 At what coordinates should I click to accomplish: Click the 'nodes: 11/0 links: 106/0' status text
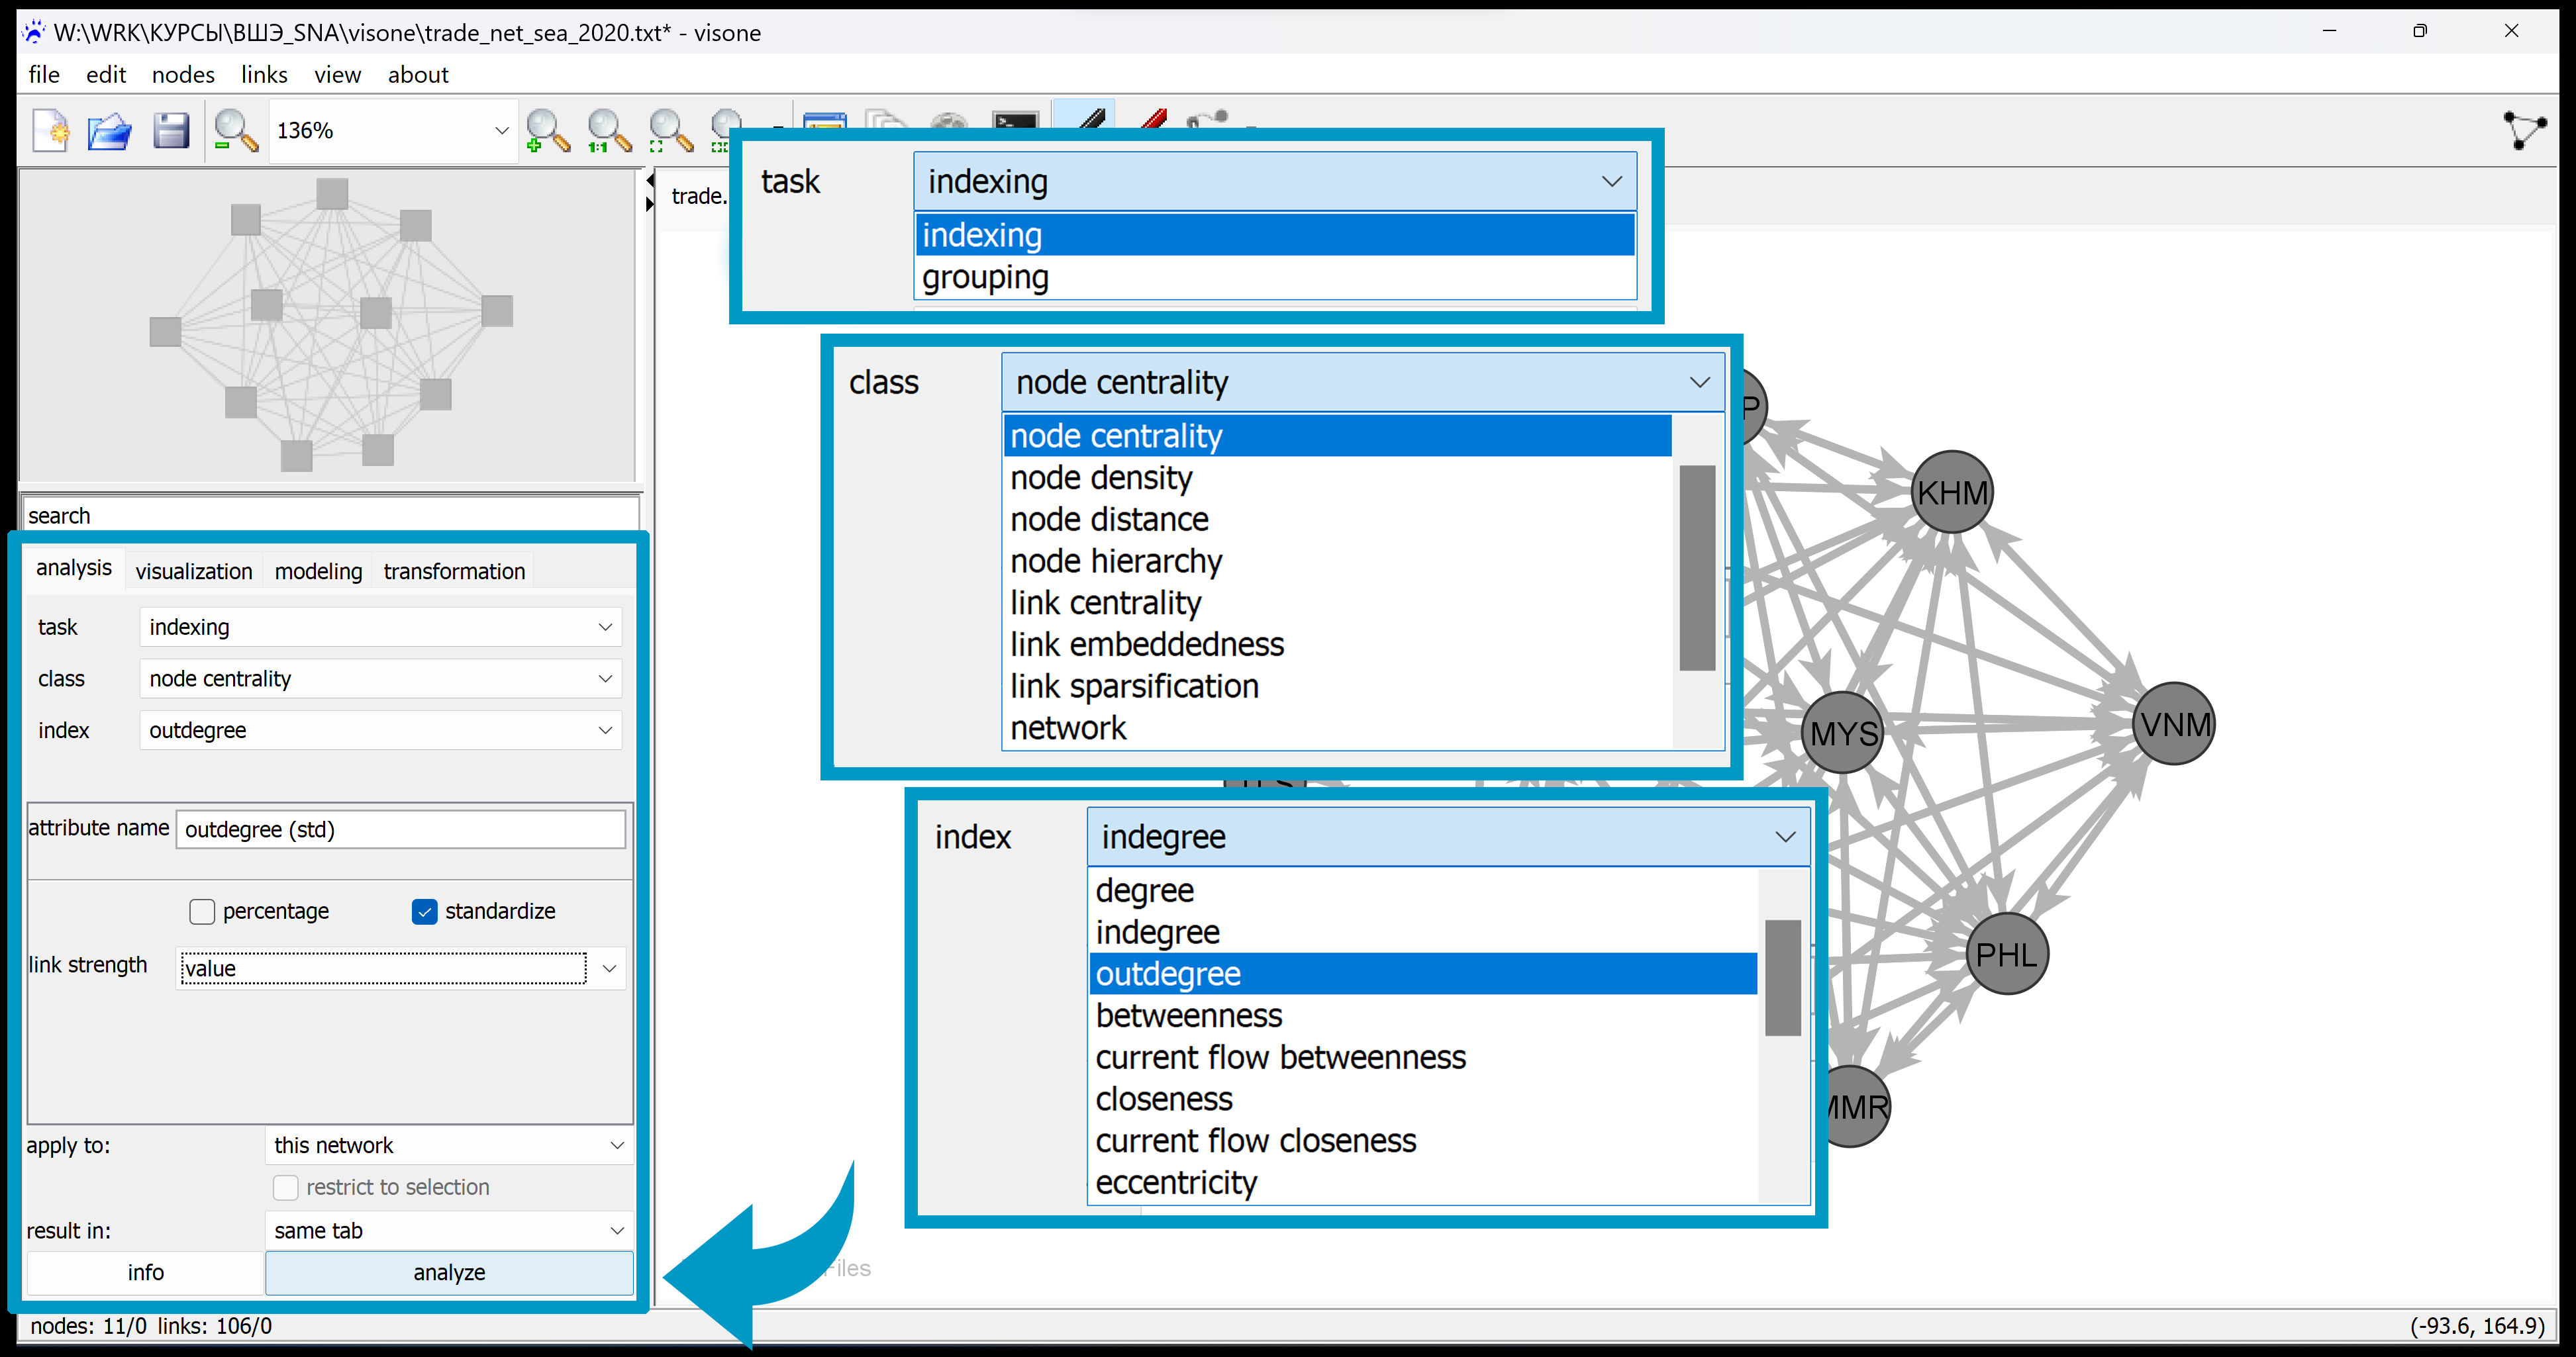pos(151,1326)
